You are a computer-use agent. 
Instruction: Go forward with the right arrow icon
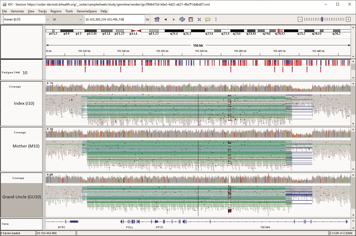pyautogui.click(x=174, y=19)
